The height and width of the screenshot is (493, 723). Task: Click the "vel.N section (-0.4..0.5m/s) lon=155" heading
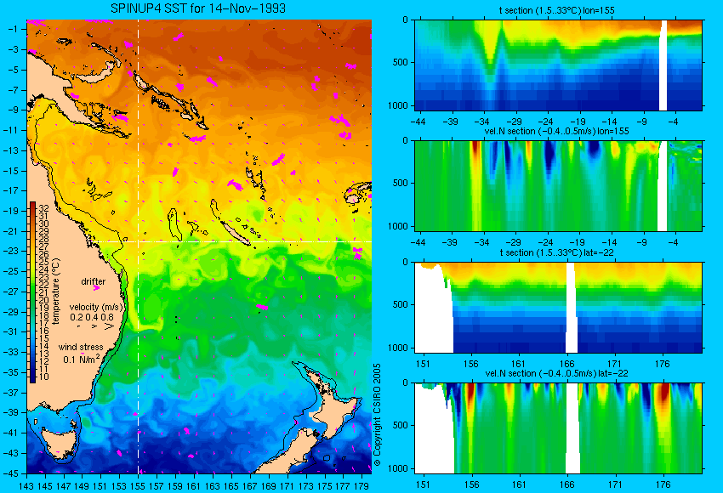point(556,131)
